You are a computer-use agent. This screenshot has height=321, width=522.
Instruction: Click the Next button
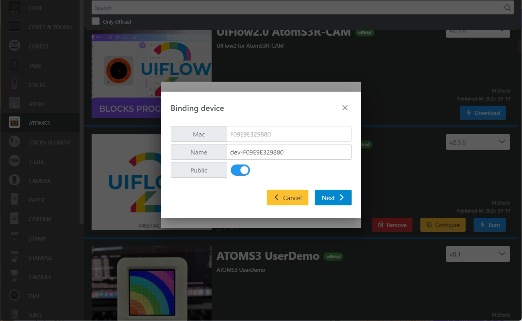coord(333,198)
